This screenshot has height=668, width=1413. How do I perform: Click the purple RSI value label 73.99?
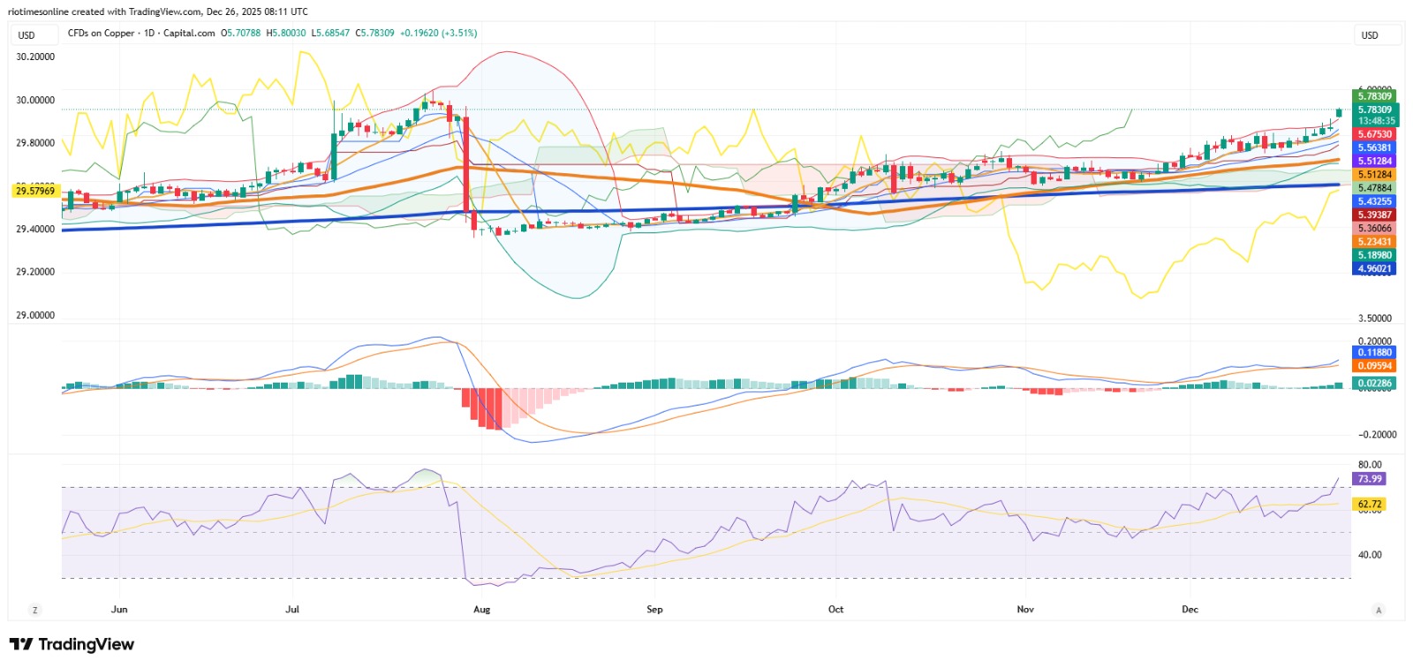(x=1370, y=479)
